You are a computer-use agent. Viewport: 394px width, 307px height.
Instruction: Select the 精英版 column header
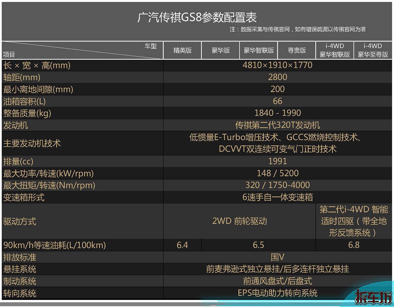click(x=182, y=50)
